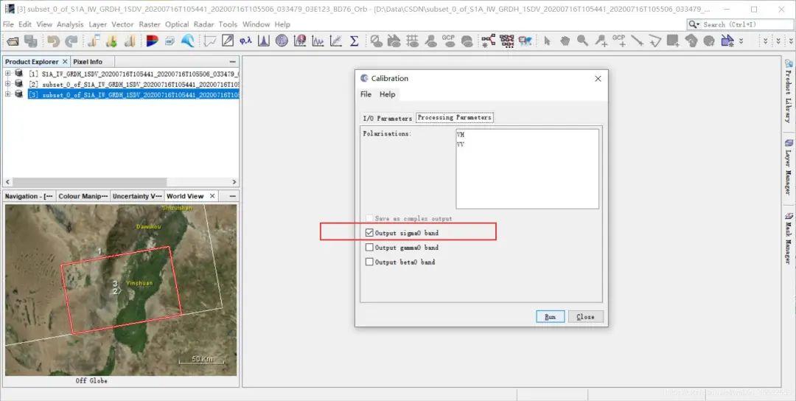Image resolution: width=796 pixels, height=401 pixels.
Task: Switch to Navigation tab
Action: (x=29, y=196)
